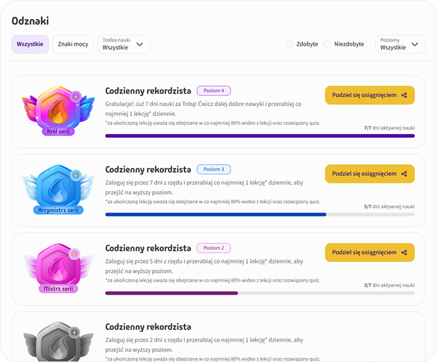Select the Wszystkie filter tab
Viewport: 437px width, 362px height.
(x=30, y=44)
